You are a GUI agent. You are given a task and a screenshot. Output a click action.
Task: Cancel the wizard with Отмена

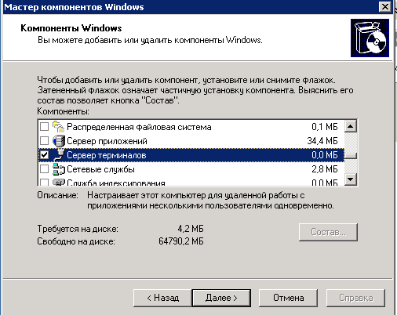pos(289,298)
